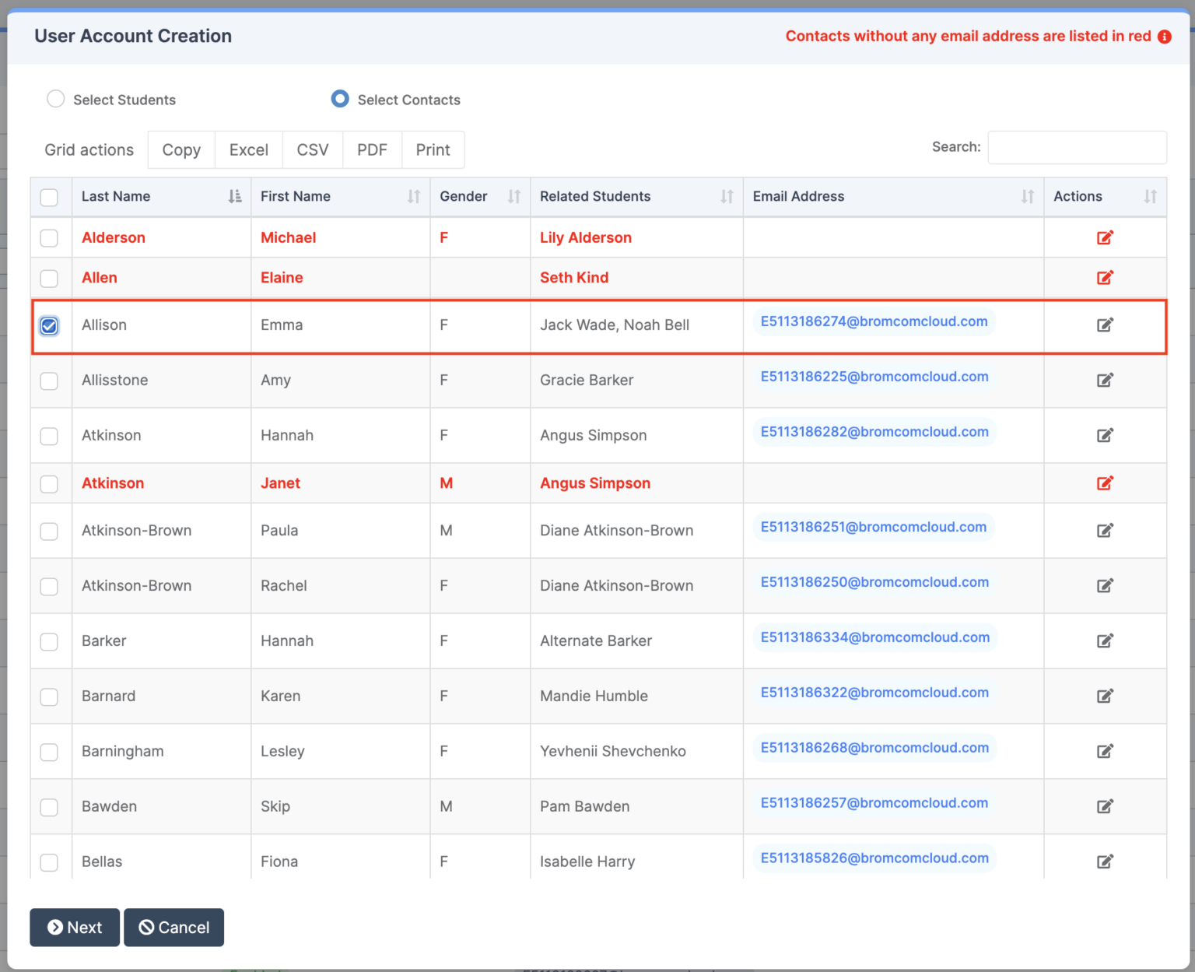Open edit action for Skip Bawden

[1105, 806]
